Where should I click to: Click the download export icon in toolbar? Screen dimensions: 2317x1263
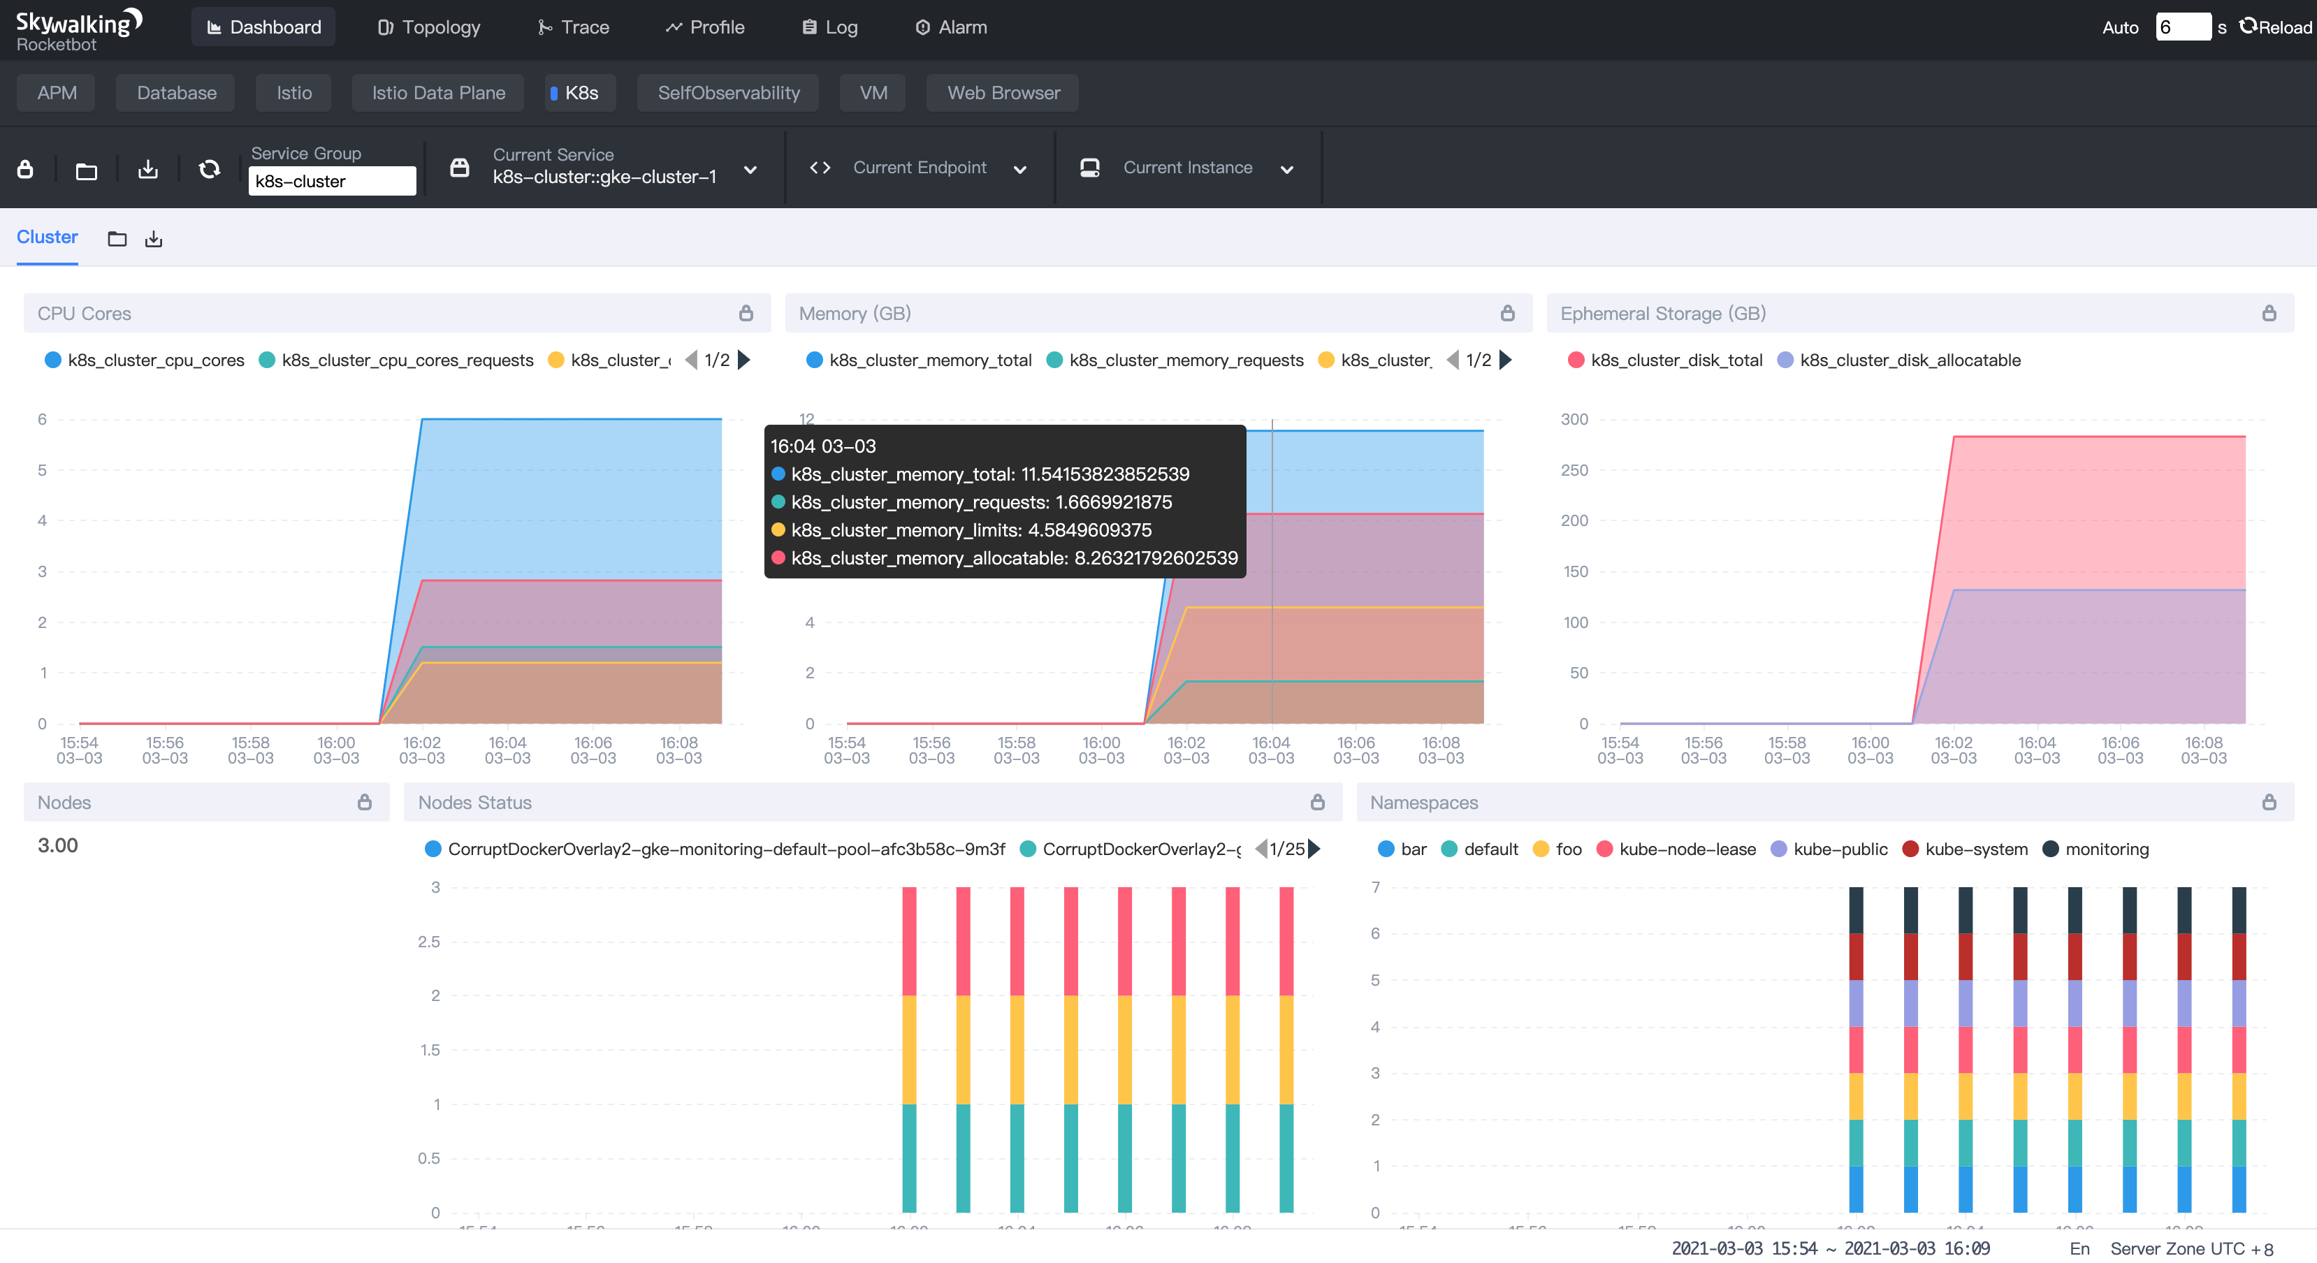[x=148, y=169]
